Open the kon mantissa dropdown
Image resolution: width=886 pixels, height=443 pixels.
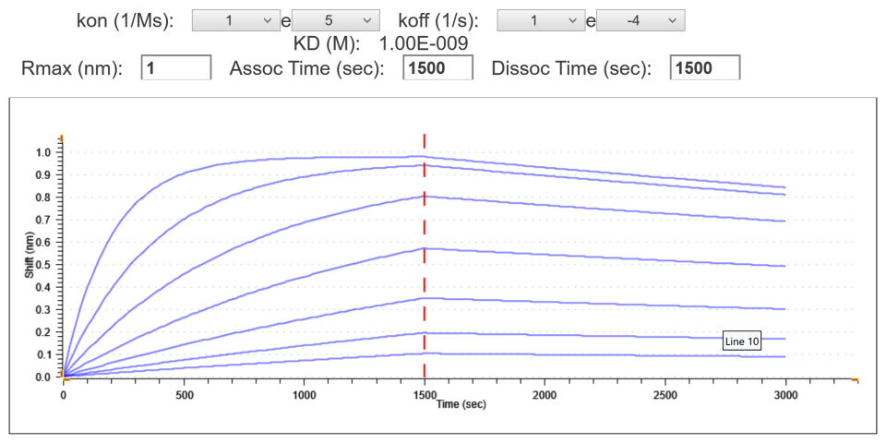[x=235, y=20]
